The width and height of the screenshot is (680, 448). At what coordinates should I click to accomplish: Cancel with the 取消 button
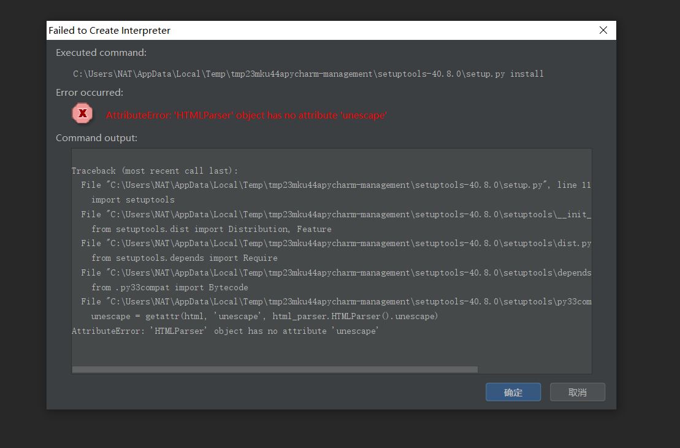pos(577,392)
